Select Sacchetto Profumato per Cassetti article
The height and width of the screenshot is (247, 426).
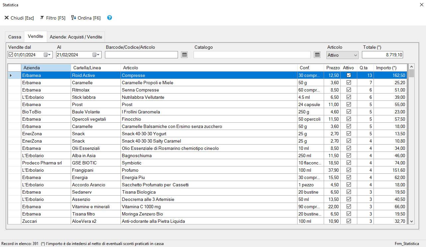209,185
